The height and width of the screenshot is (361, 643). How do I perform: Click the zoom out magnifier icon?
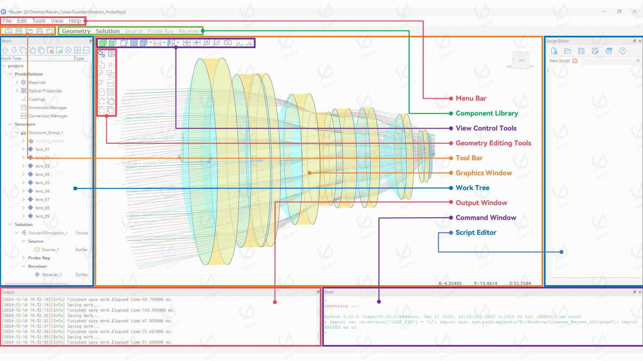(216, 42)
